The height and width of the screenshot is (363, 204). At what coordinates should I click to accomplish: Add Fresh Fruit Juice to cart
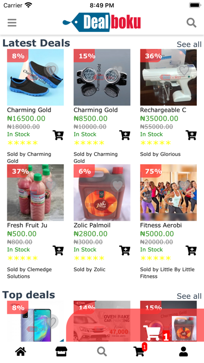tap(58, 250)
